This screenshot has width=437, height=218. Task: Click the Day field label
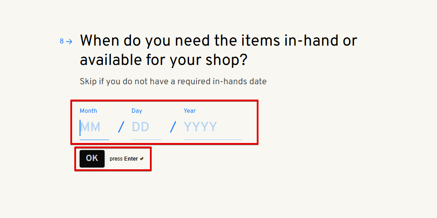pyautogui.click(x=137, y=111)
